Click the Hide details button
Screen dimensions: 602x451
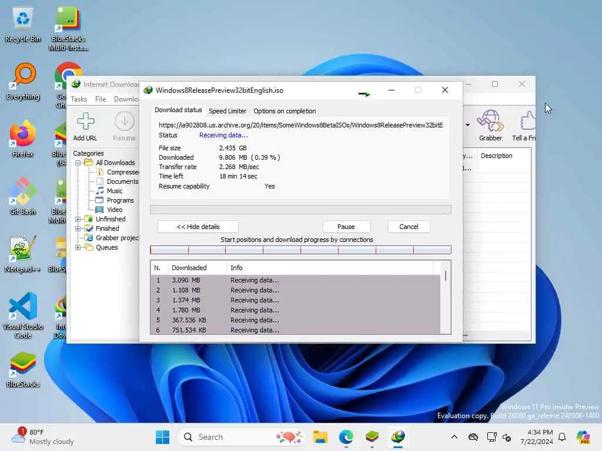pyautogui.click(x=198, y=227)
